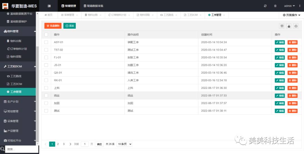Collapse the 物料管理 sidebar section
Image resolution: width=304 pixels, height=154 pixels.
pos(18,31)
